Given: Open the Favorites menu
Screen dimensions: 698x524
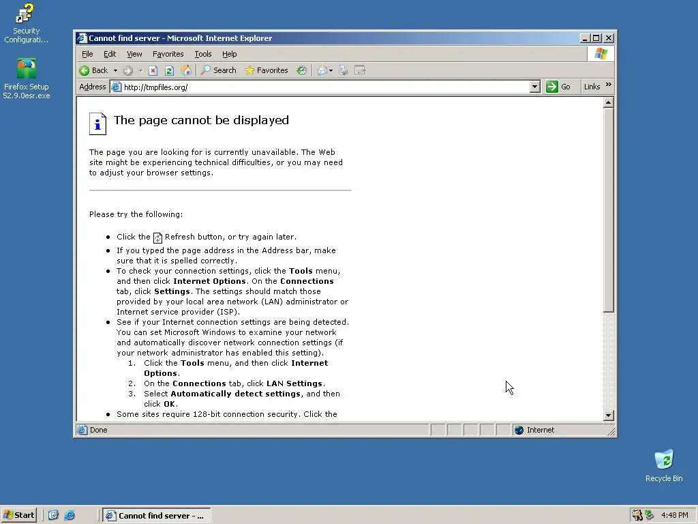Looking at the screenshot, I should (168, 54).
